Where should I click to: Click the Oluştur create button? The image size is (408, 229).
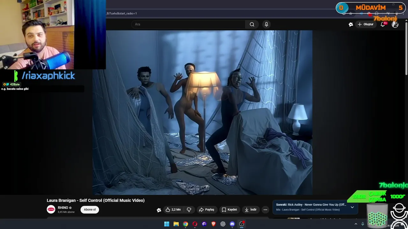coord(365,24)
